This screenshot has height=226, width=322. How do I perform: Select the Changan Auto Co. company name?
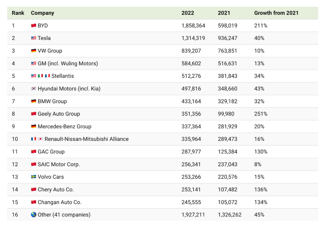pyautogui.click(x=59, y=202)
